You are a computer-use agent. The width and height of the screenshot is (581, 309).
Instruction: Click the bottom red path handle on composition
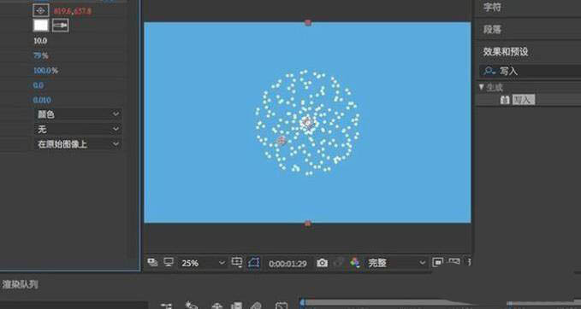307,224
